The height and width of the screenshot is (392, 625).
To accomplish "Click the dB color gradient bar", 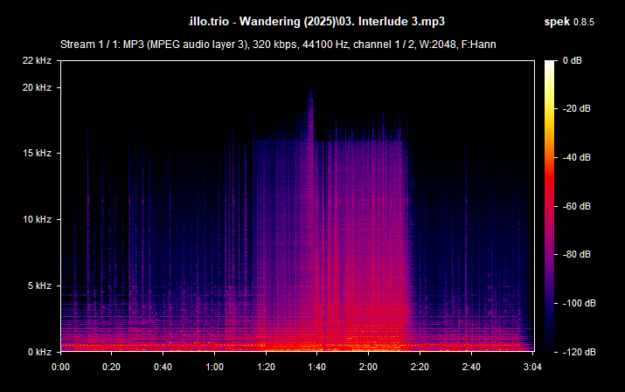I will click(550, 206).
